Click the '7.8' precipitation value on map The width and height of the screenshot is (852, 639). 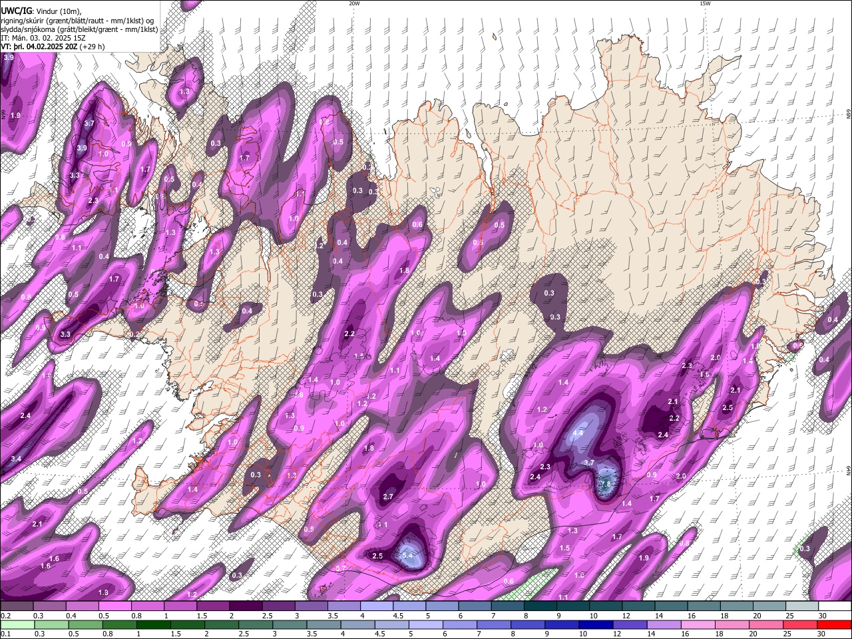[x=606, y=484]
